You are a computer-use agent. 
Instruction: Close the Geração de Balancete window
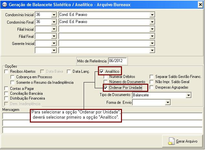pyautogui.click(x=200, y=5)
